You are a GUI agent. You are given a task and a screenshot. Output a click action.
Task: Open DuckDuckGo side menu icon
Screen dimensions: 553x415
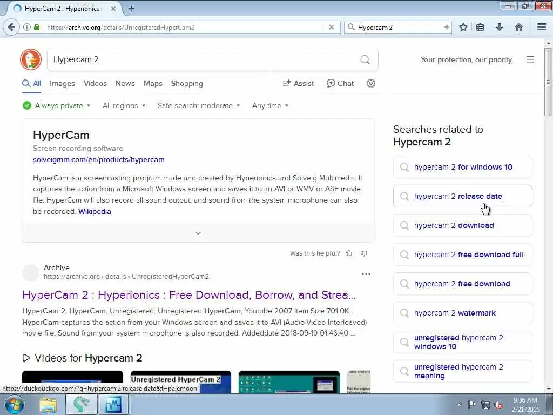point(530,59)
